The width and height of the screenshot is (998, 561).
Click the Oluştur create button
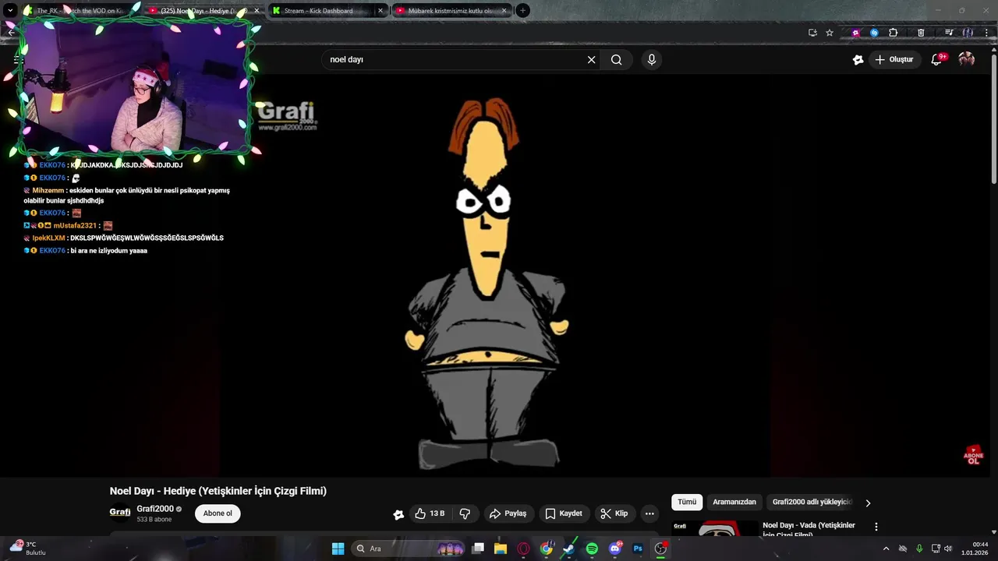pyautogui.click(x=894, y=59)
